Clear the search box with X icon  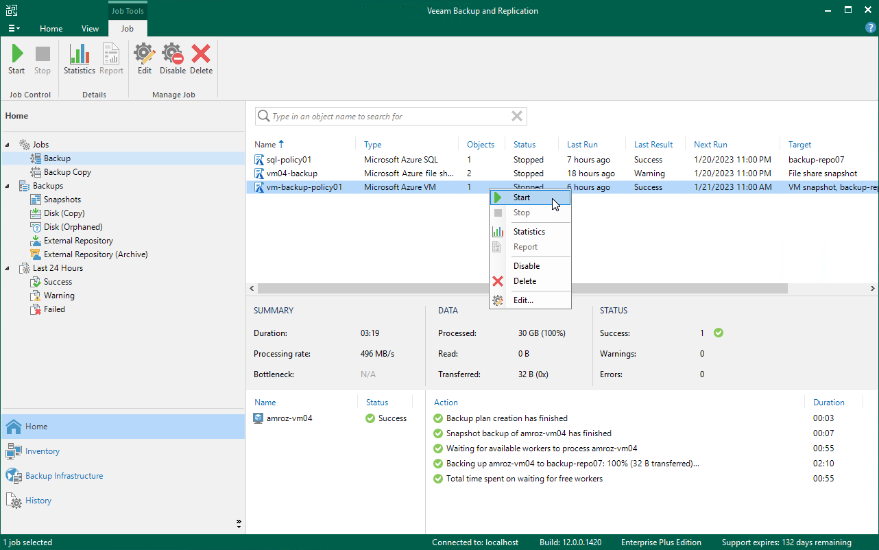point(517,117)
